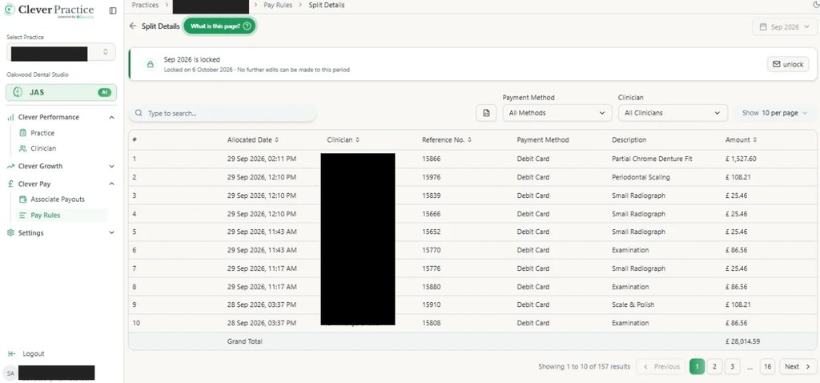Open Practice under Clever Performance
Screen dimensions: 820x383
42,133
